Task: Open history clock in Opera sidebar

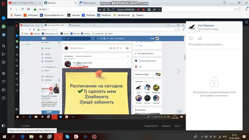Action: tap(4, 98)
